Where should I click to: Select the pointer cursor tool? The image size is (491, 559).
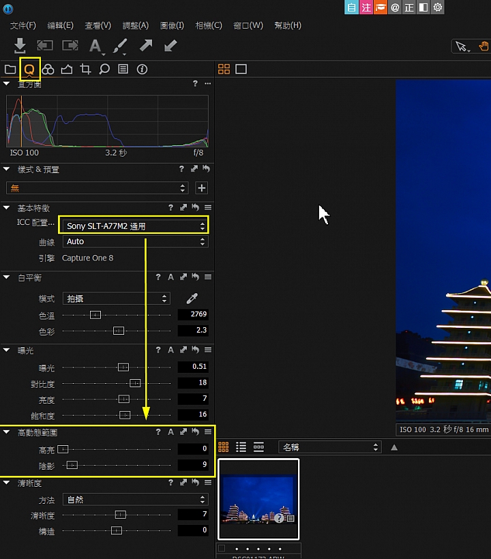point(462,46)
